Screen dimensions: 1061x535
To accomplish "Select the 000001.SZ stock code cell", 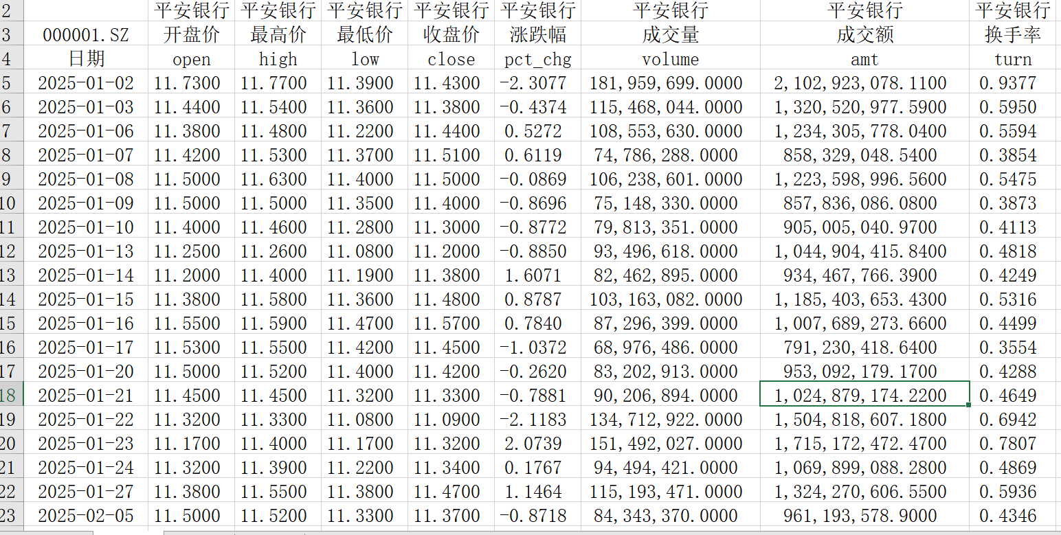I will 86,34.
